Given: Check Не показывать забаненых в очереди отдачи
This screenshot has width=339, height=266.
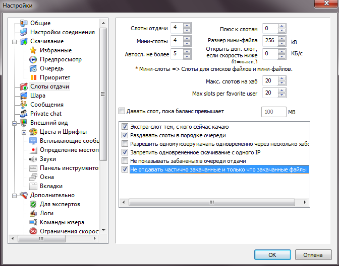Looking at the screenshot, I should tap(125, 161).
